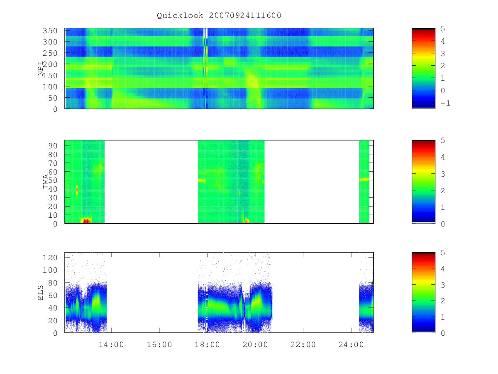Click the "-1" label on NPI color bar

coord(445,103)
